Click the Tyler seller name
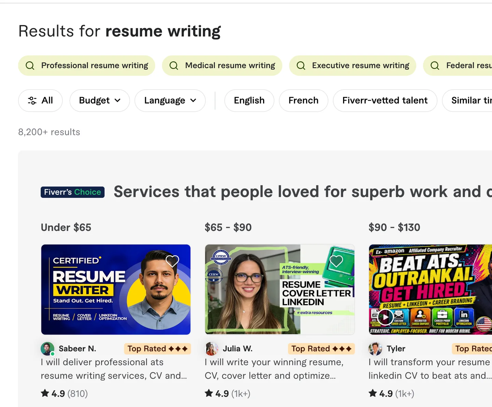The width and height of the screenshot is (492, 407). tap(396, 349)
